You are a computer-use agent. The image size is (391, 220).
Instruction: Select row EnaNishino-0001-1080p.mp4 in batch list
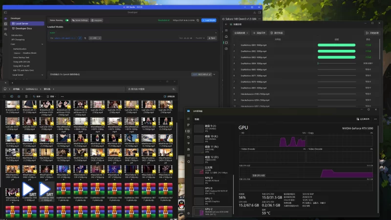(x=306, y=45)
